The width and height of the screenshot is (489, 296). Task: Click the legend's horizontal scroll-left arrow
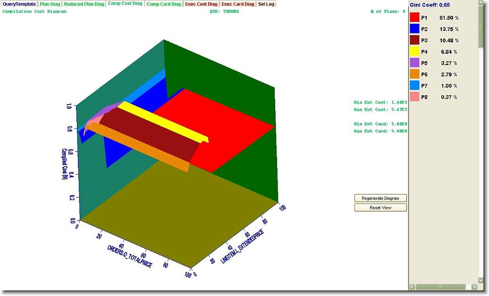412,287
